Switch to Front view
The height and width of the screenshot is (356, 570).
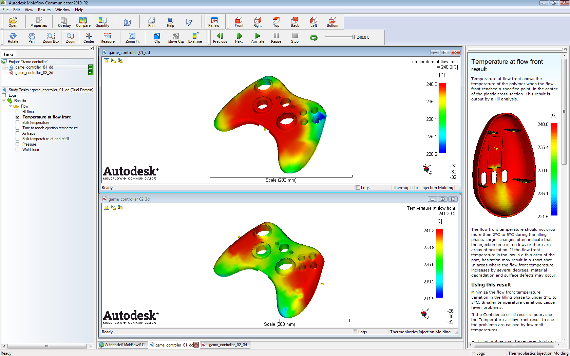(239, 22)
